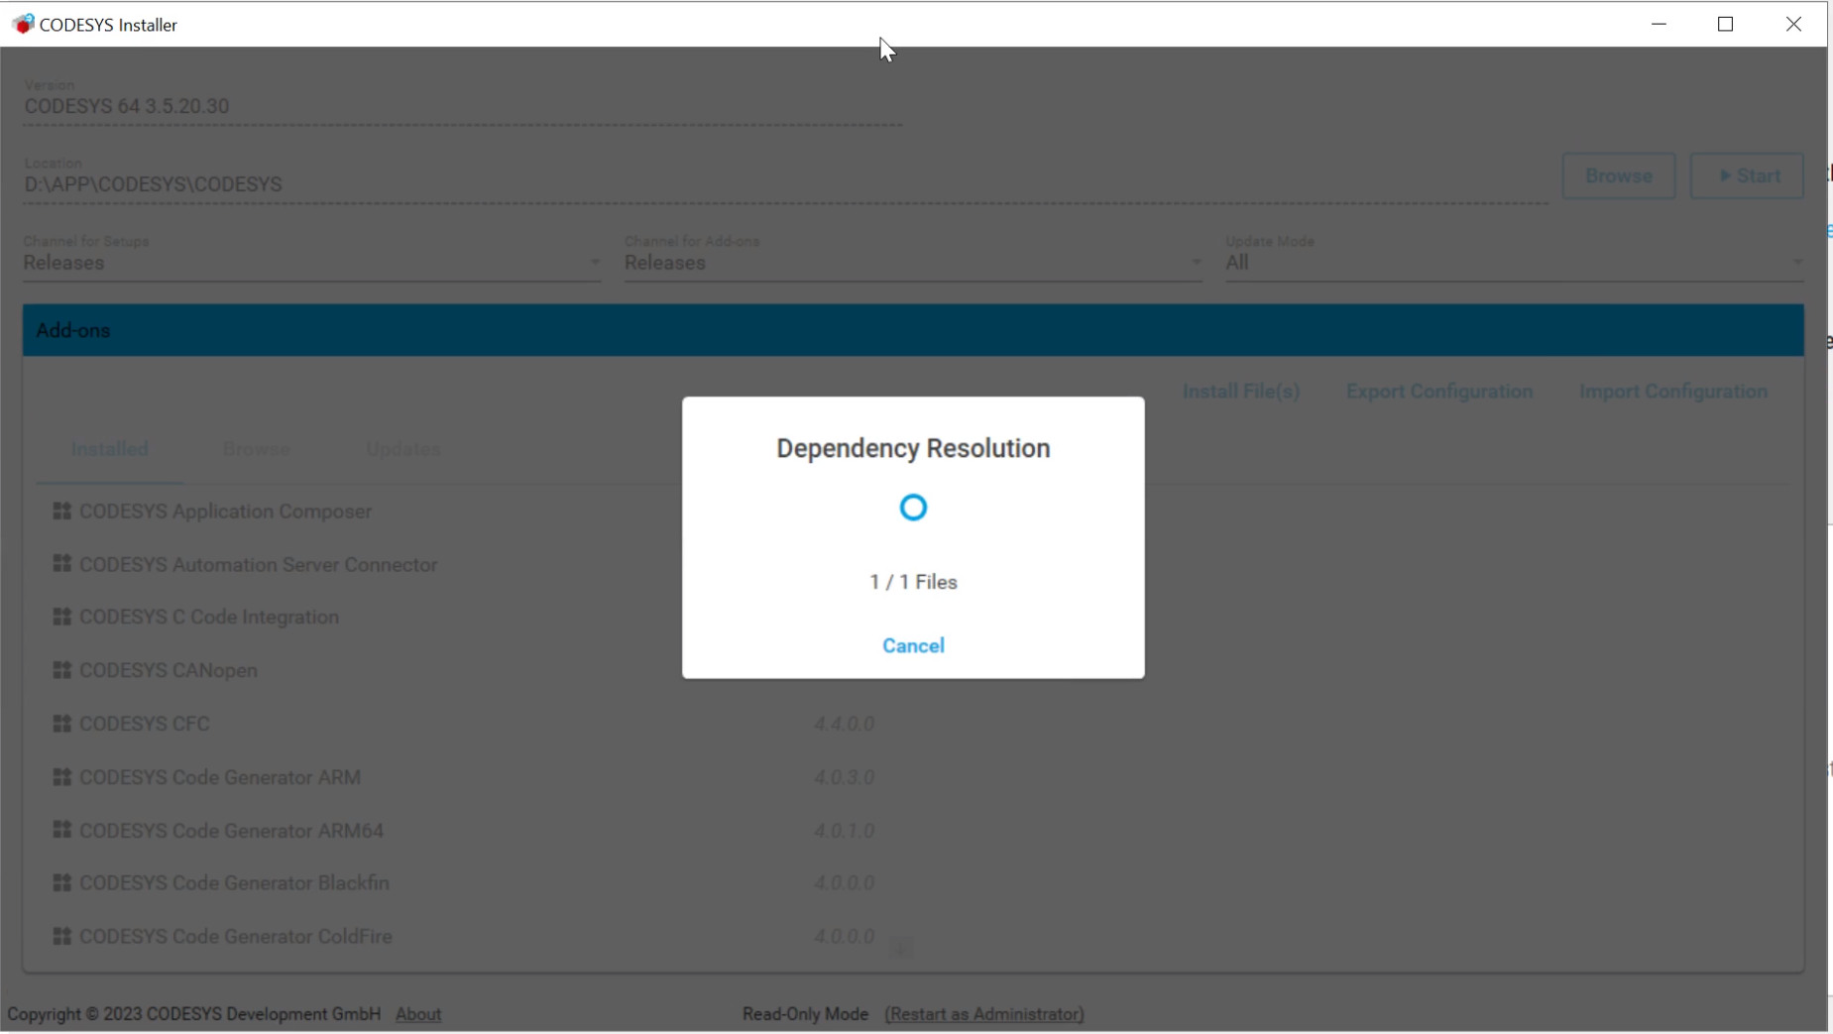The image size is (1833, 1034).
Task: Click the loading spinner in the dialog
Action: 913,508
